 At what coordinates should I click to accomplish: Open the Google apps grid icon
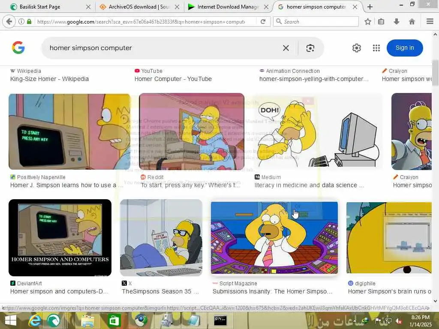click(x=376, y=48)
